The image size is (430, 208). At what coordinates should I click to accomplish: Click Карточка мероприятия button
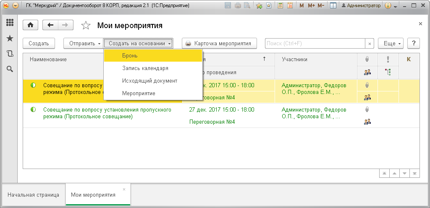(x=219, y=43)
